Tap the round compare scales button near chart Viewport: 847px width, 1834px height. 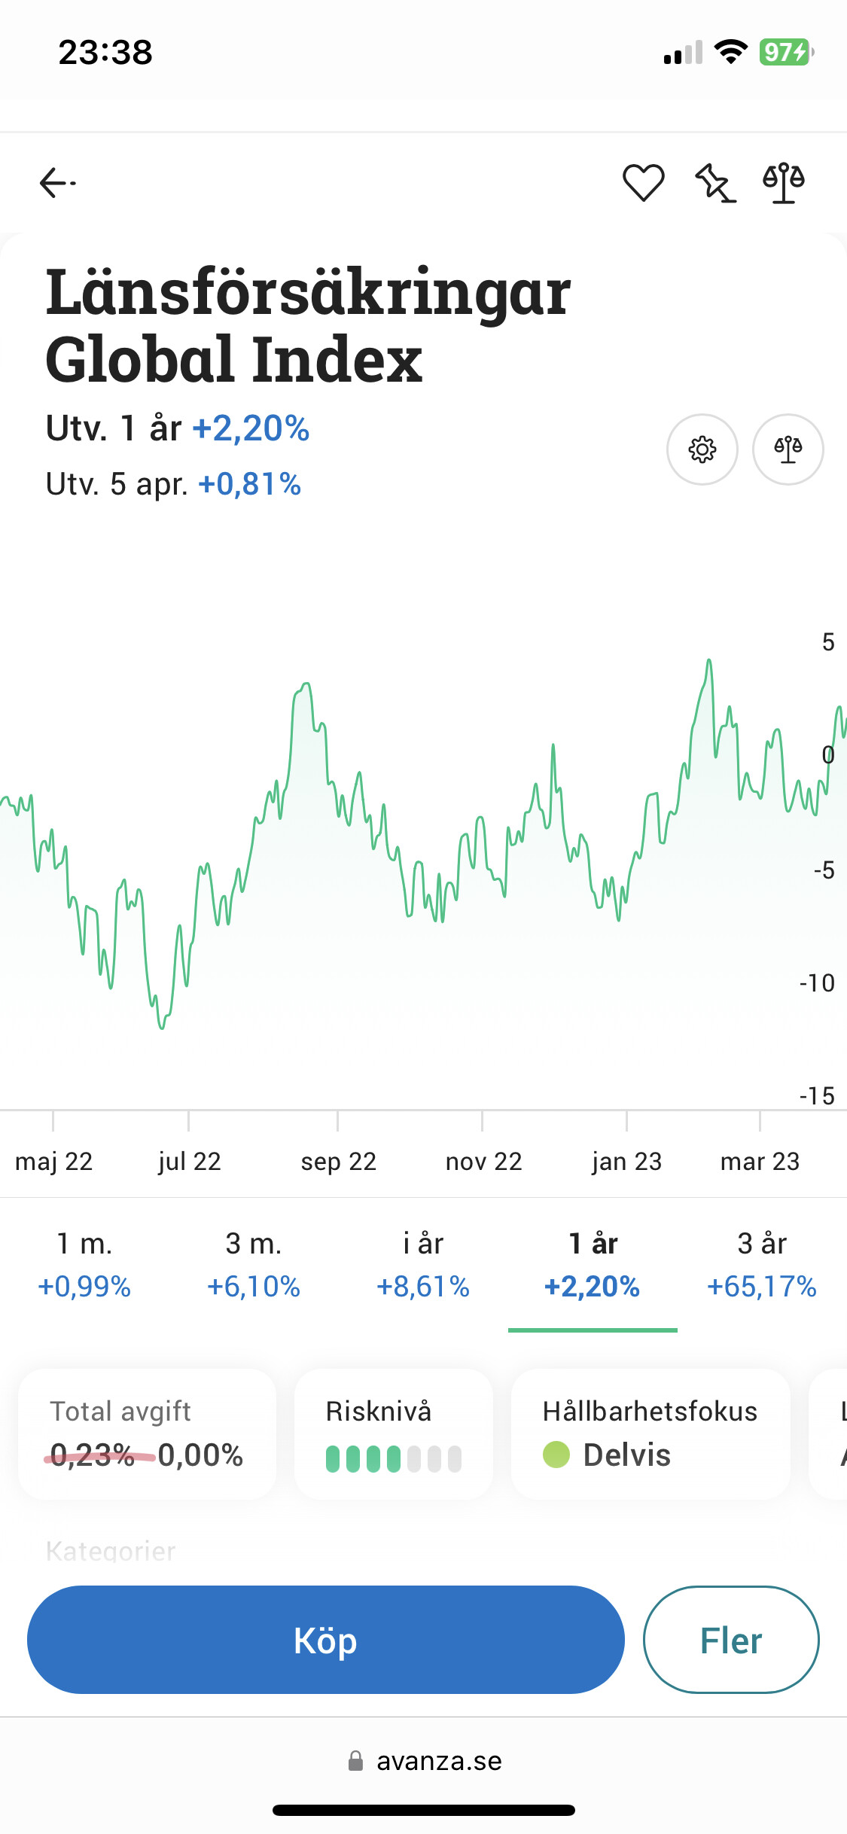(788, 449)
